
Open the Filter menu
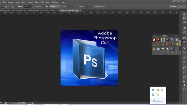(x=37, y=2)
